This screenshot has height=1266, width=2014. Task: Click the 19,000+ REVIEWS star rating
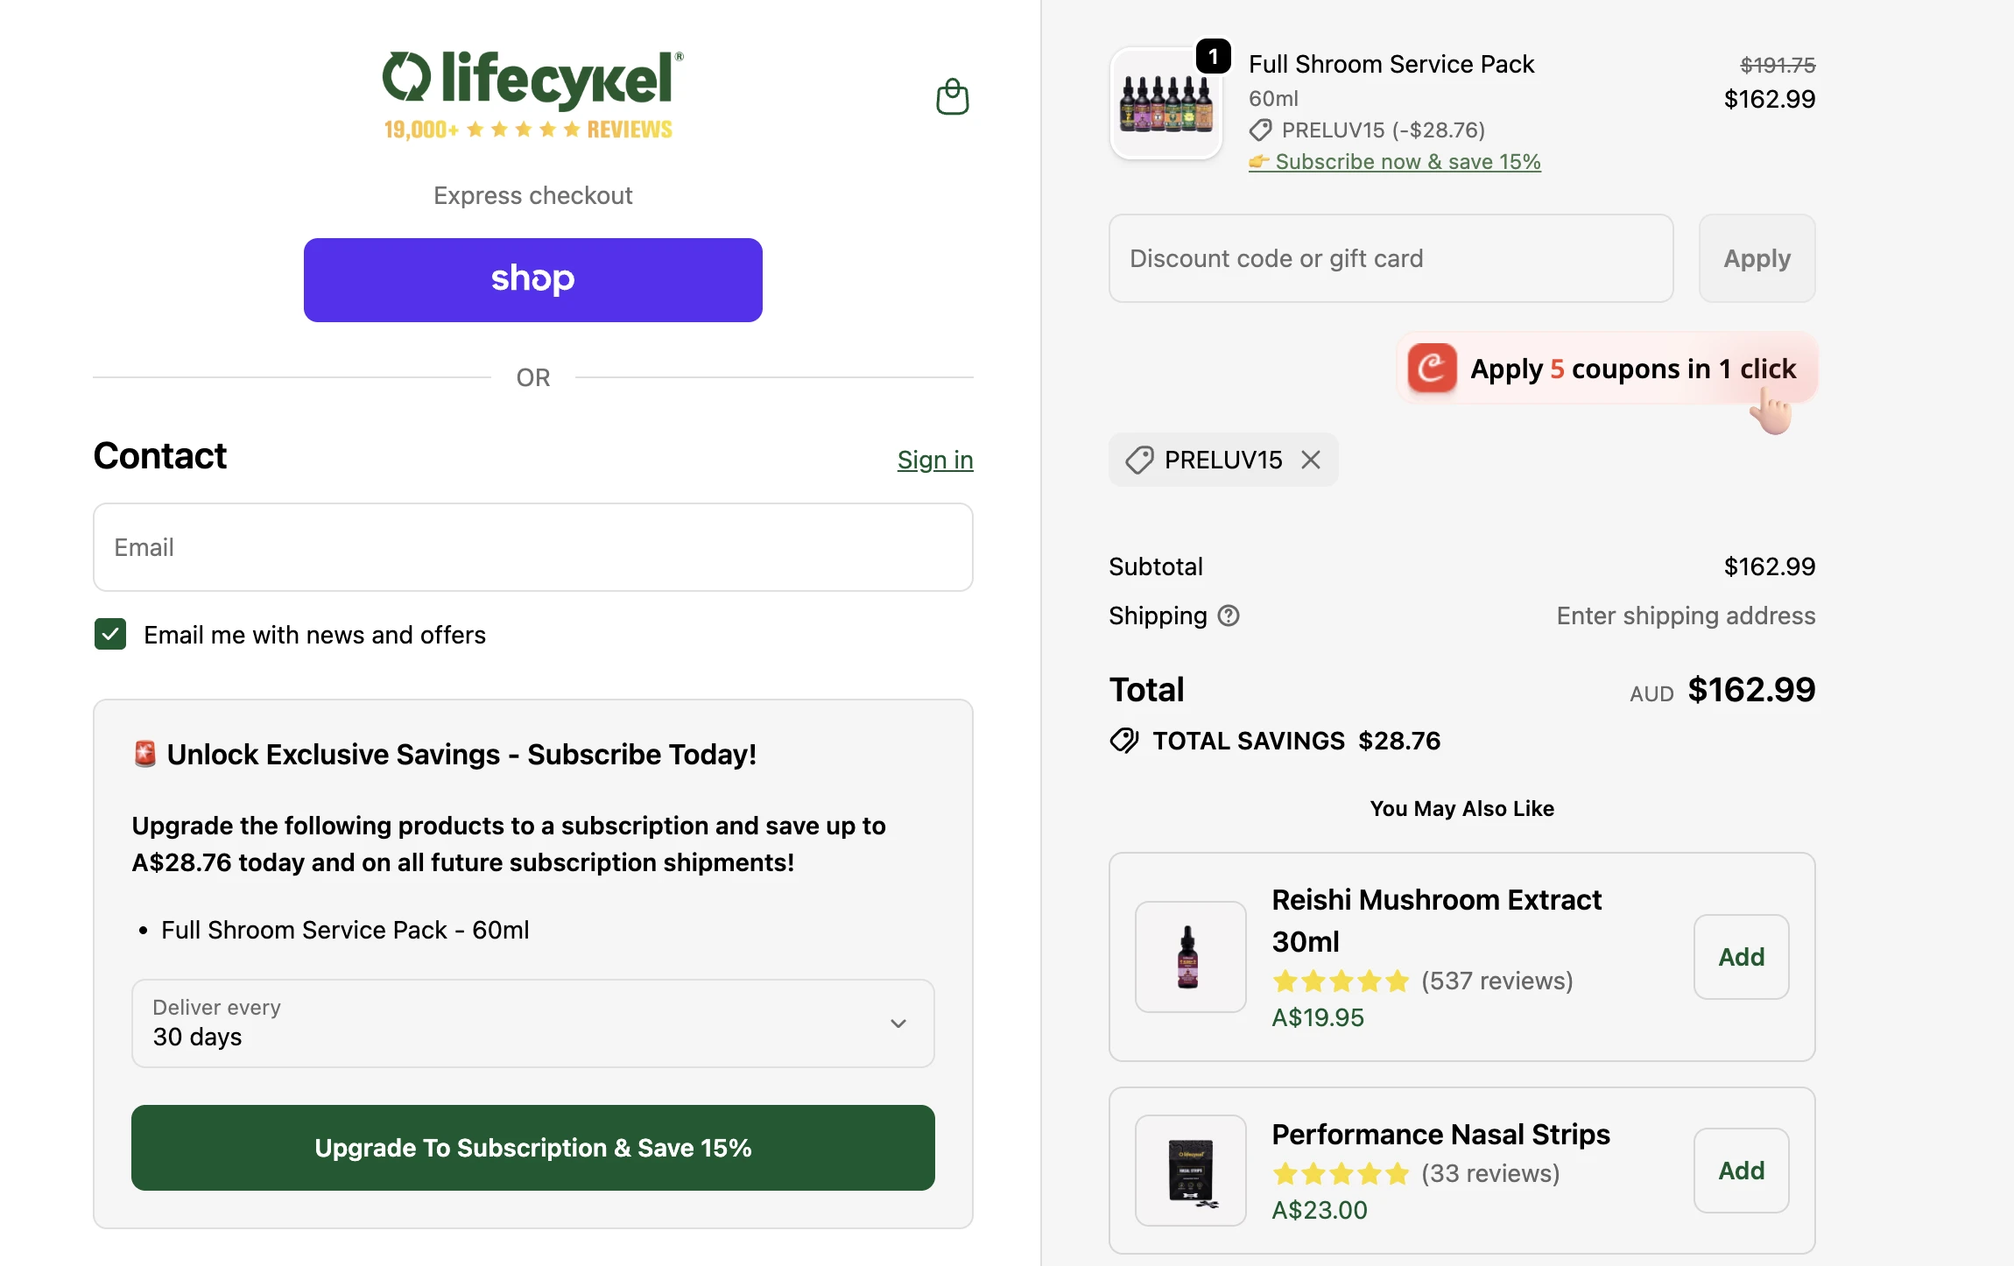pyautogui.click(x=528, y=130)
